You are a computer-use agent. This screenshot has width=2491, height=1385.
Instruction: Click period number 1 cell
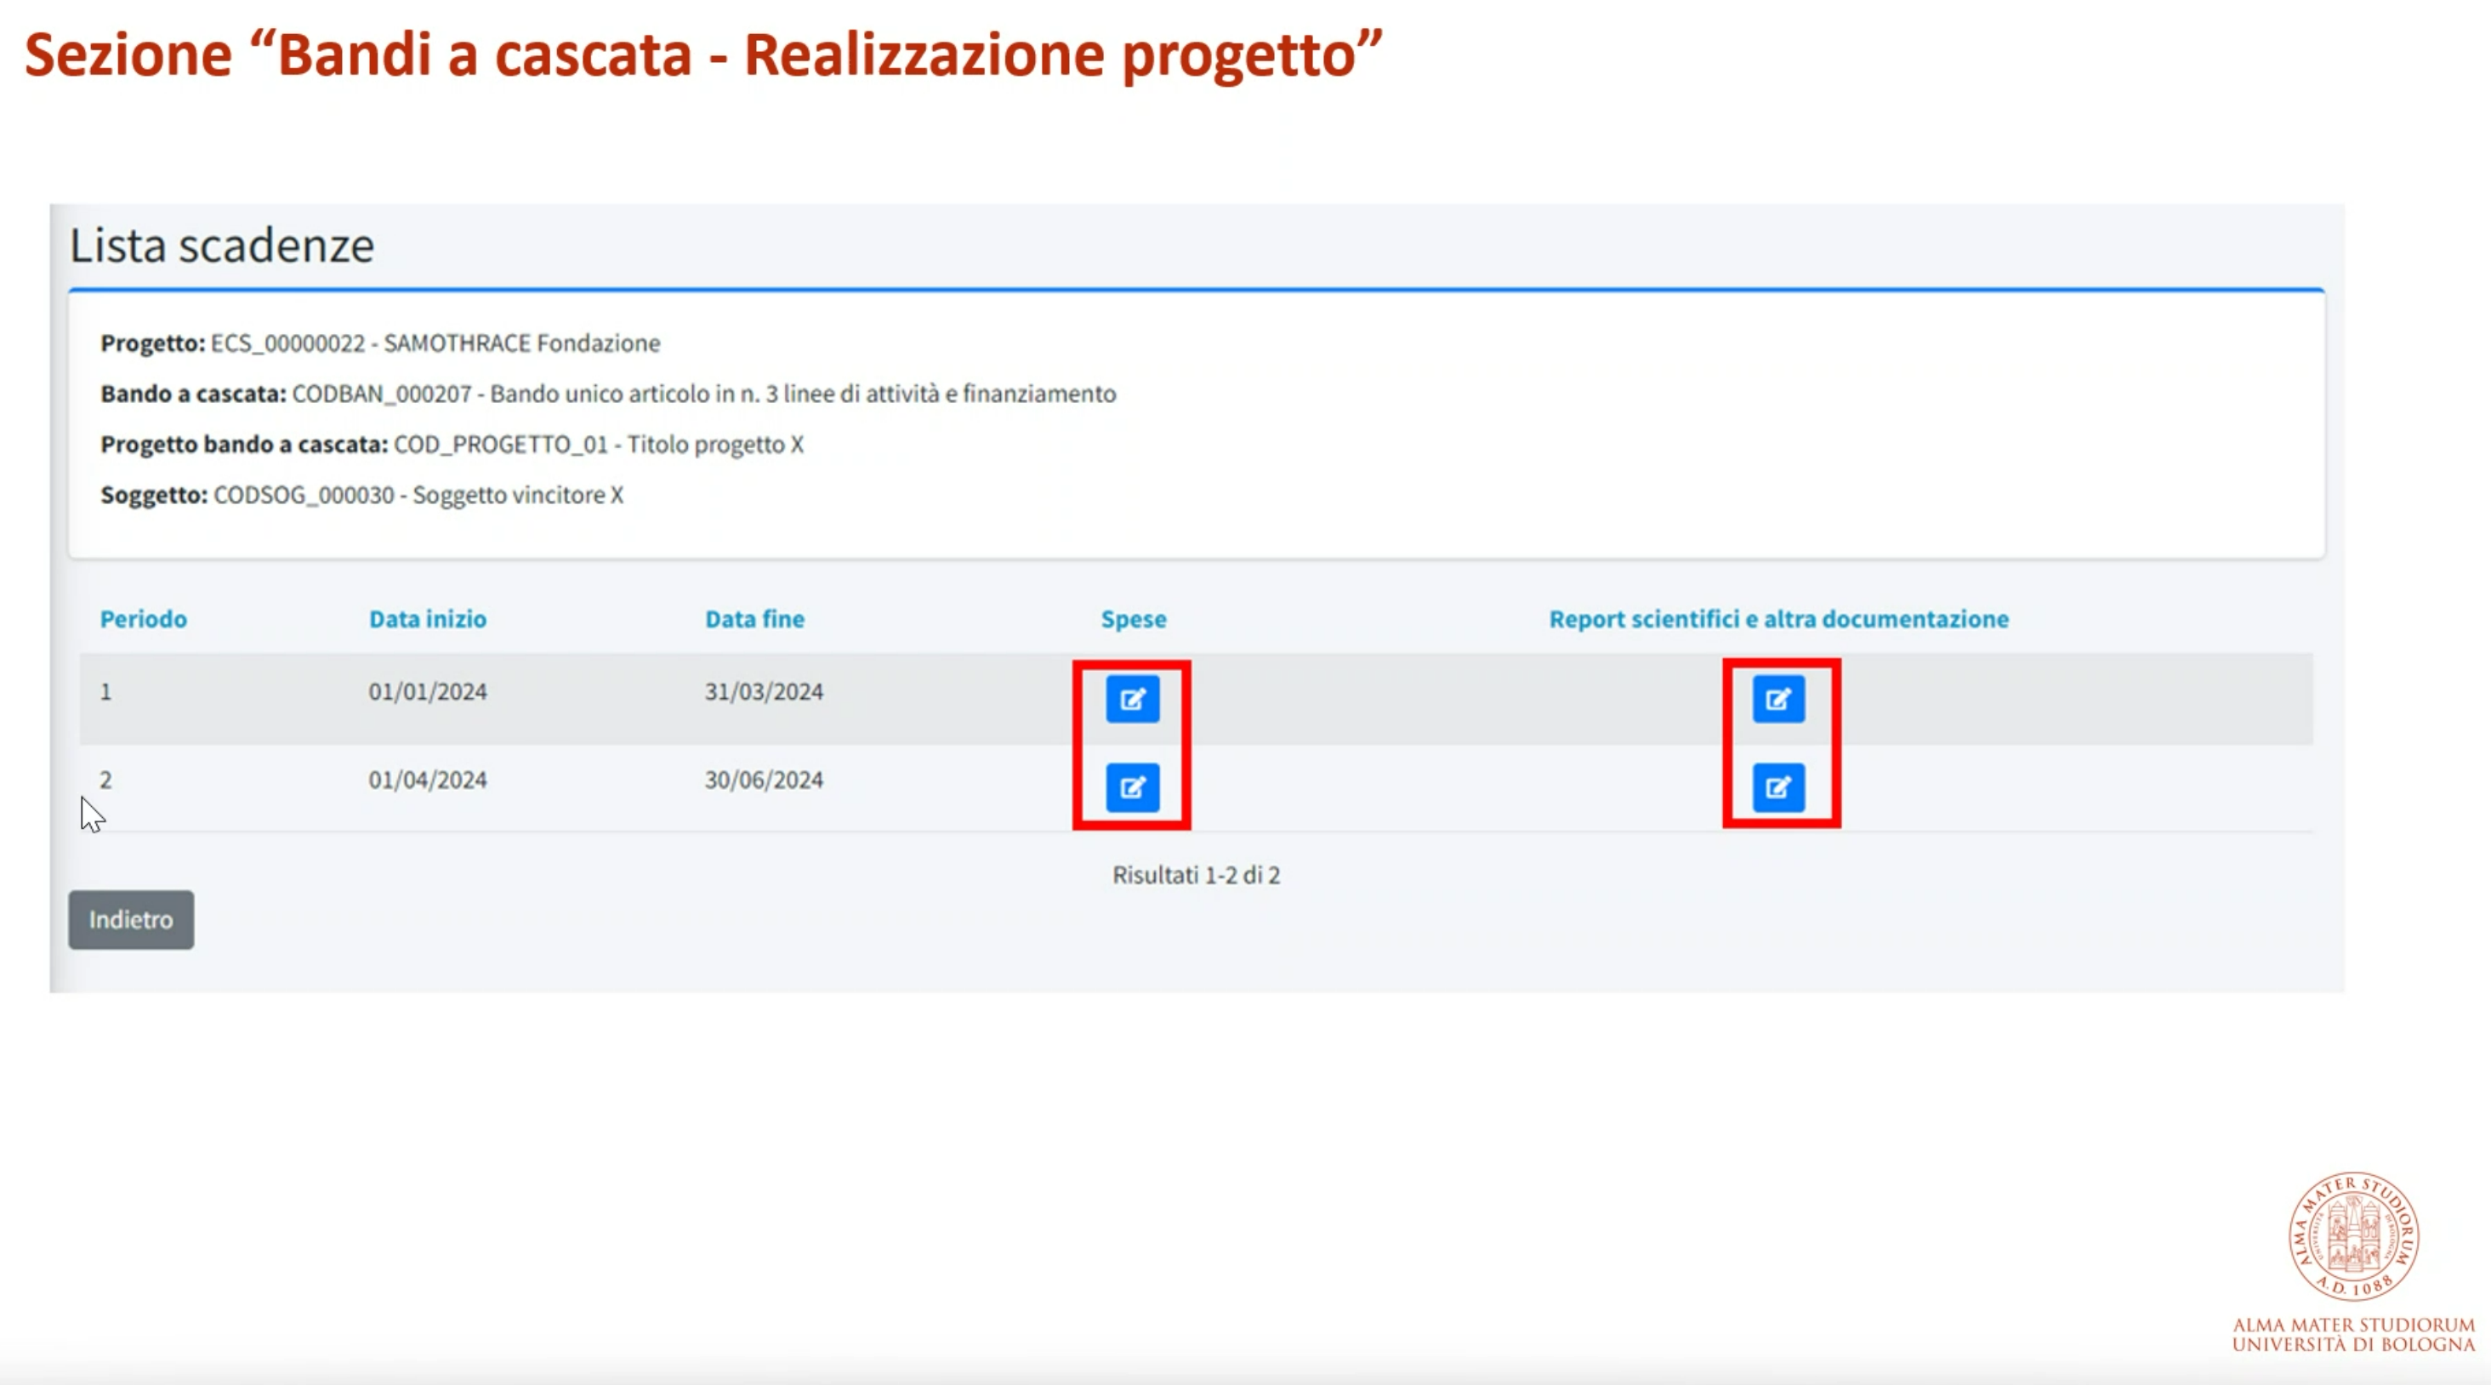105,692
